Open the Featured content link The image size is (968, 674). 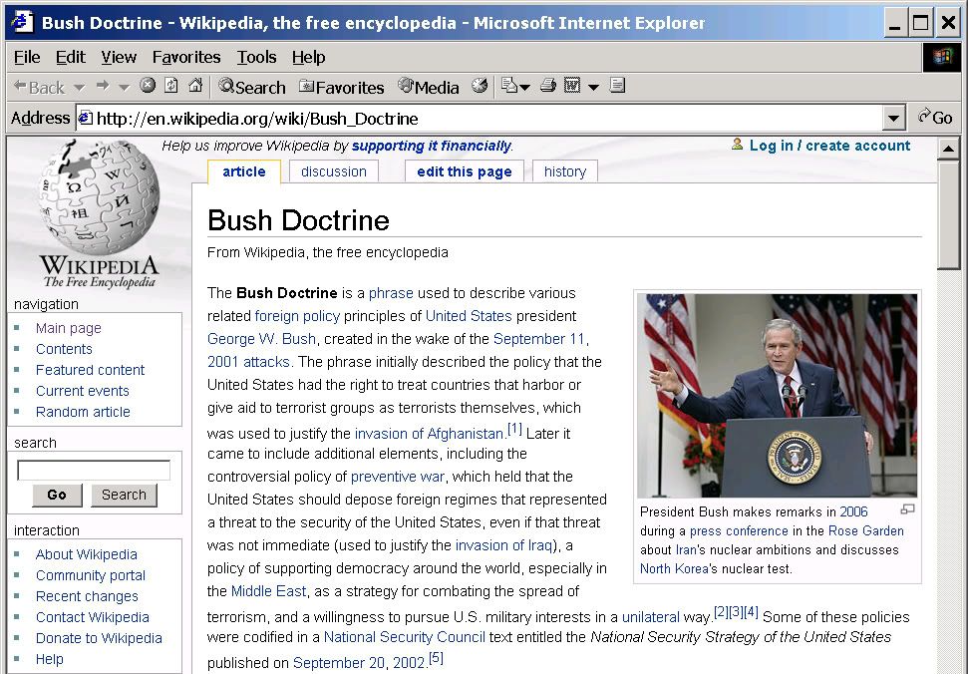(90, 370)
